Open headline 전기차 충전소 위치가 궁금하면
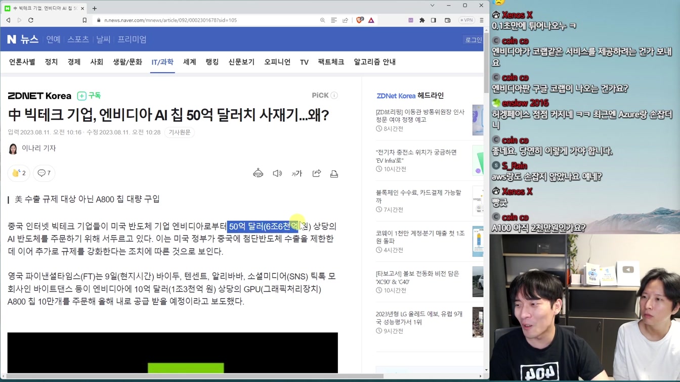Viewport: 680px width, 382px height. coord(416,156)
